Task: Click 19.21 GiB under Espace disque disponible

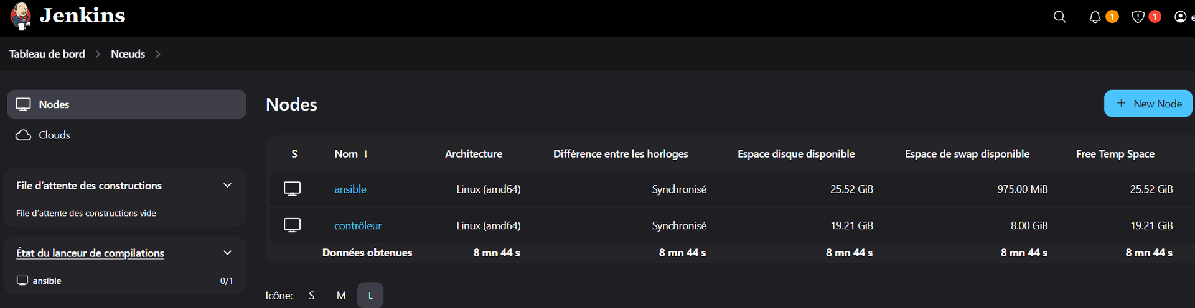Action: (851, 225)
